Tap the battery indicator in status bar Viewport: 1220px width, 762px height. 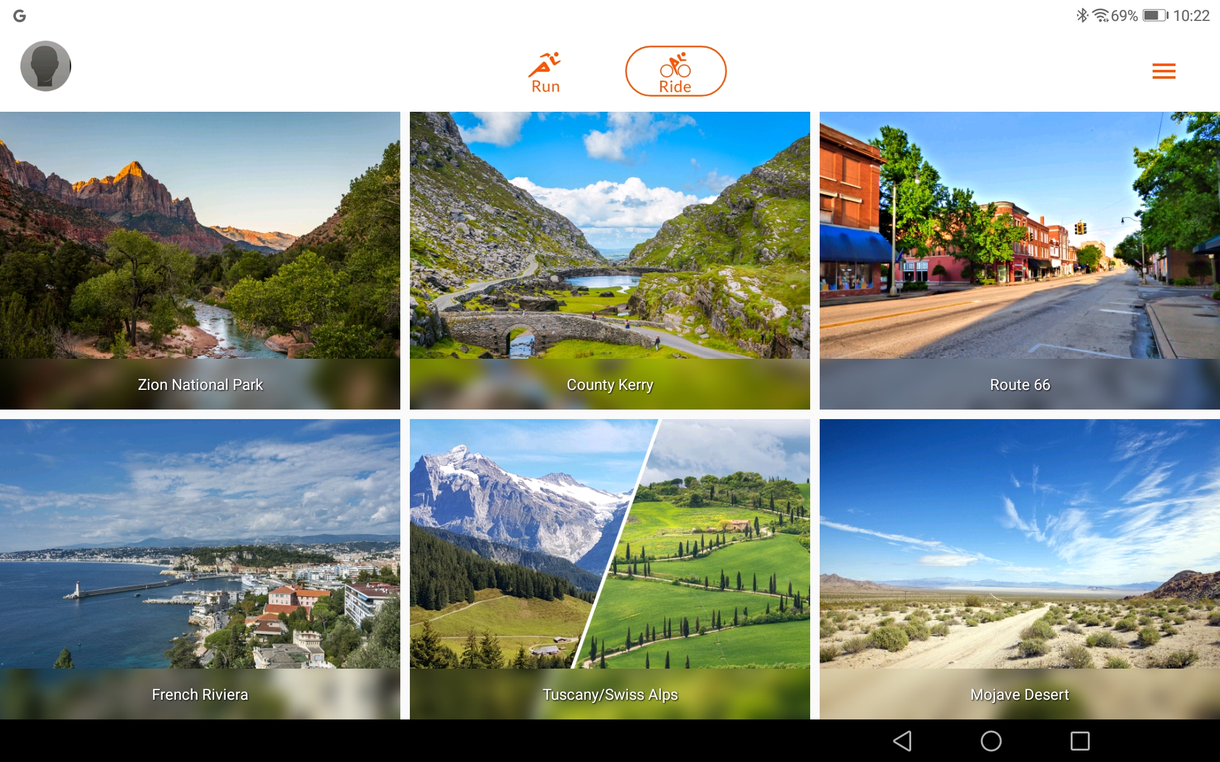tap(1155, 16)
